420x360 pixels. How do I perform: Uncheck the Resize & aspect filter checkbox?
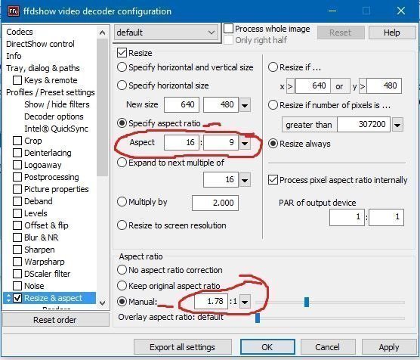(17, 298)
